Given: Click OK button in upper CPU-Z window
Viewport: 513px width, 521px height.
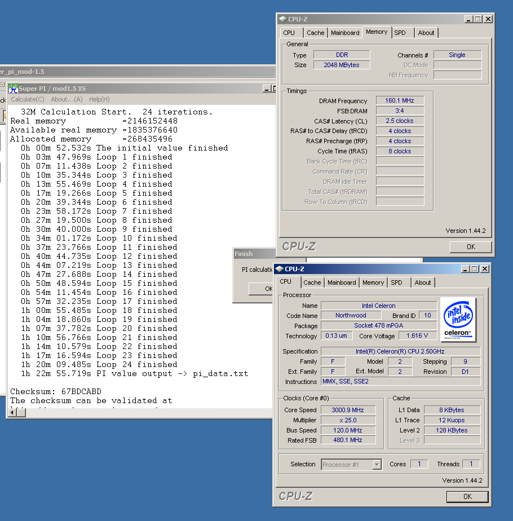Looking at the screenshot, I should tap(471, 247).
